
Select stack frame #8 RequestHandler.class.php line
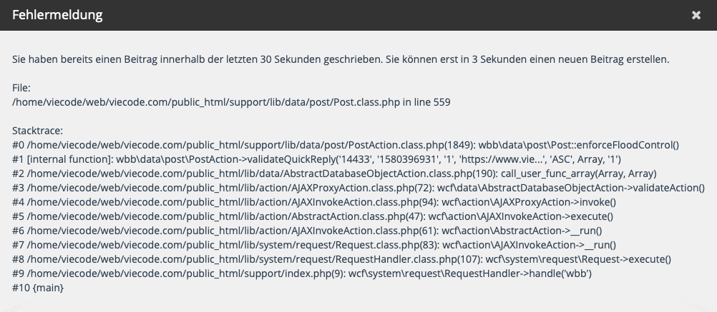(341, 259)
